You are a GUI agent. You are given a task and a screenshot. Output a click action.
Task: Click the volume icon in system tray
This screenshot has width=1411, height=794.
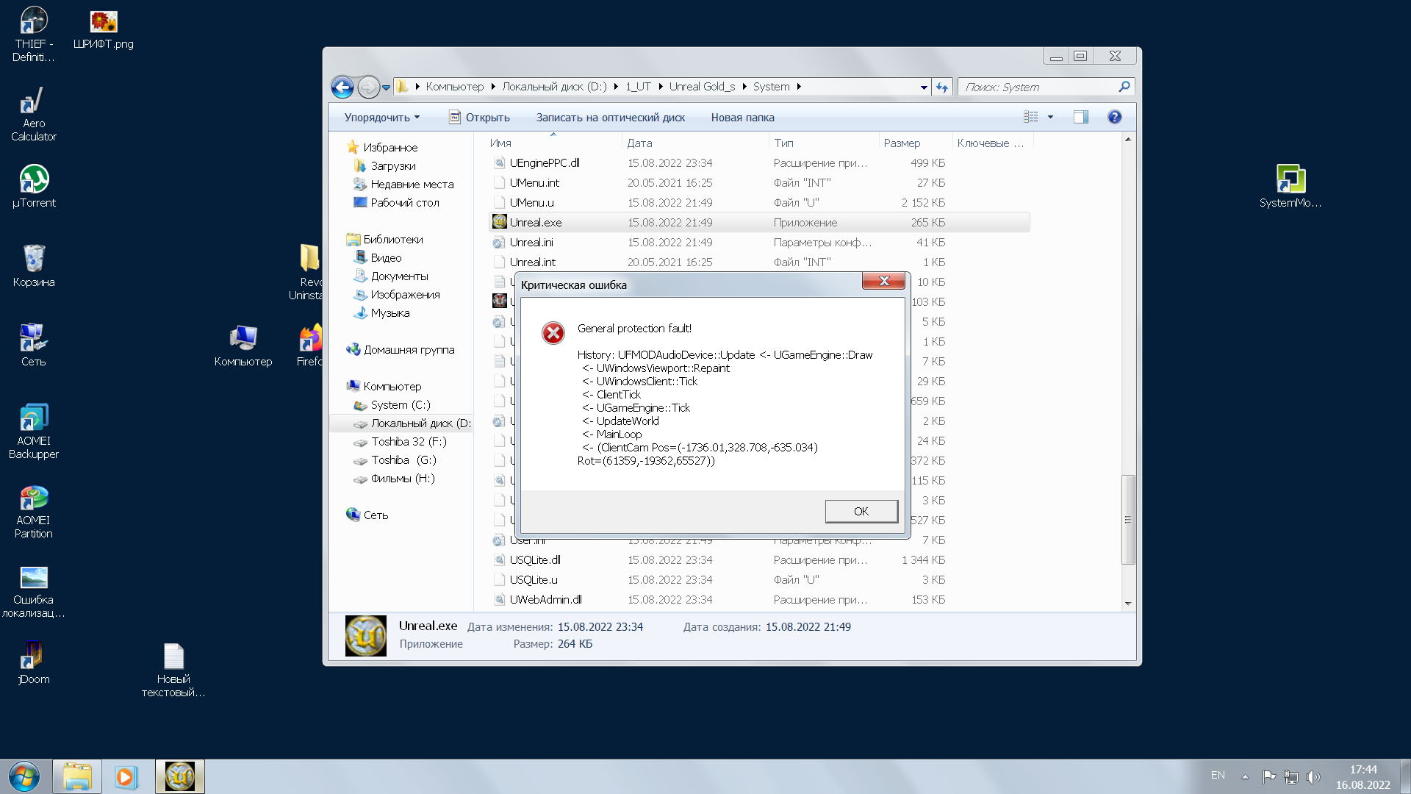click(x=1313, y=776)
